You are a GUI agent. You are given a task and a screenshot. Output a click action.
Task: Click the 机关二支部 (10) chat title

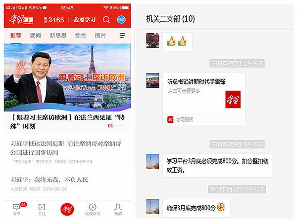(170, 19)
